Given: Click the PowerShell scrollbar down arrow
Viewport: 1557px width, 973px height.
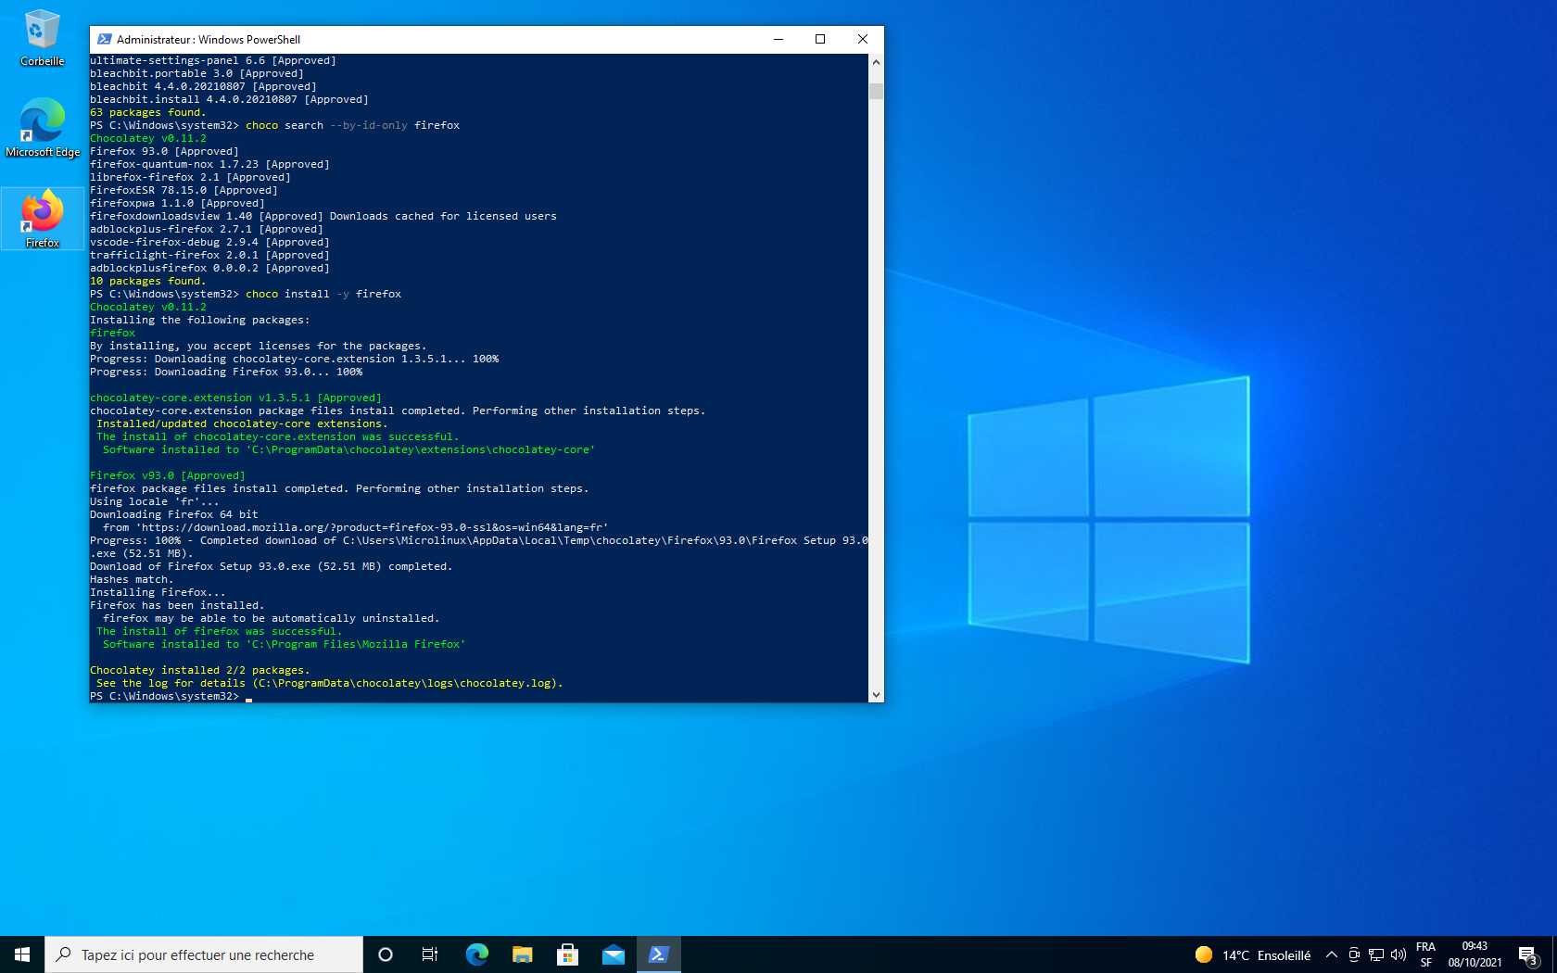Looking at the screenshot, I should (x=876, y=695).
